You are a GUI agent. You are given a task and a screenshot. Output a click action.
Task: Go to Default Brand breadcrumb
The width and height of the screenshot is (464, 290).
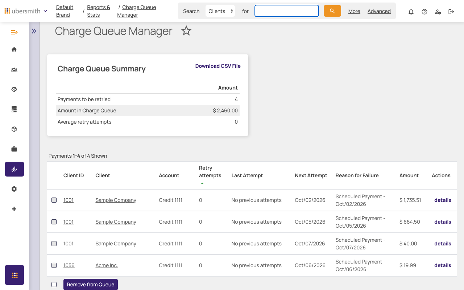click(65, 11)
